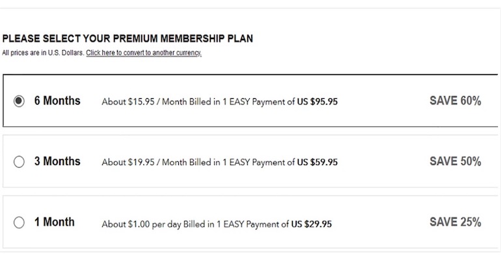Click the "3 Months" plan label
Screen dimensions: 501x260
57,161
